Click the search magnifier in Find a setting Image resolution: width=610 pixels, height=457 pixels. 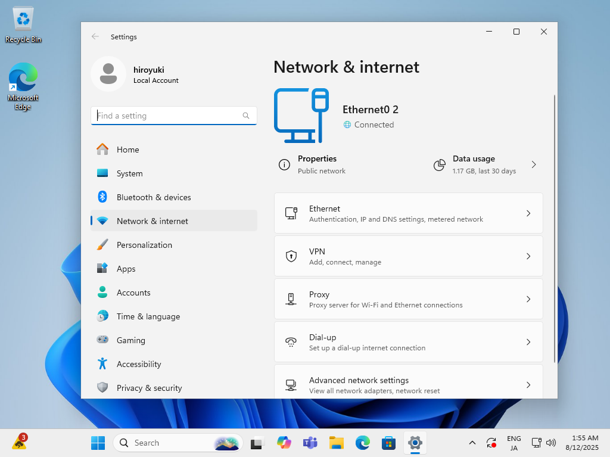click(x=246, y=116)
